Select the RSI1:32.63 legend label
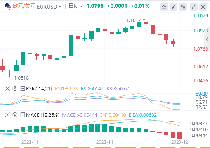The width and height of the screenshot is (210, 148). click(66, 88)
